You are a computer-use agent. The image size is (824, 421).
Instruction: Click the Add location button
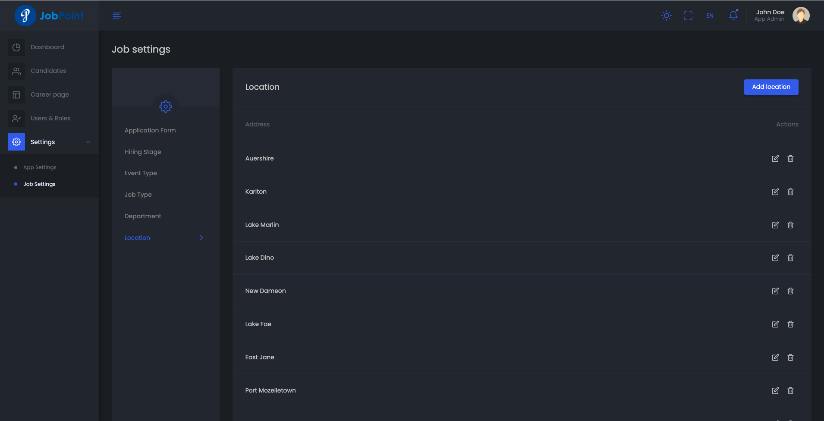tap(771, 87)
